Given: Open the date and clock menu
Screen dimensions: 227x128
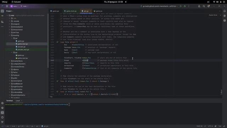Looking at the screenshot, I should 113,2.
